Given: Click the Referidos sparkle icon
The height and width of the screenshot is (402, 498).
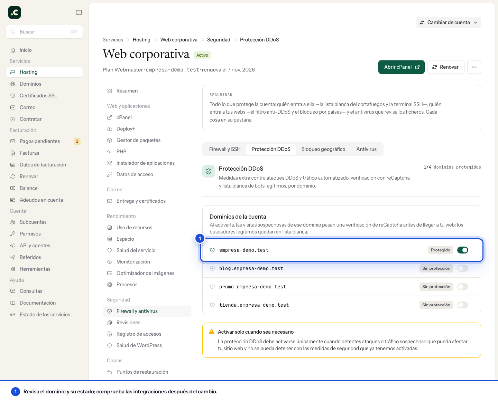Looking at the screenshot, I should click(x=13, y=257).
